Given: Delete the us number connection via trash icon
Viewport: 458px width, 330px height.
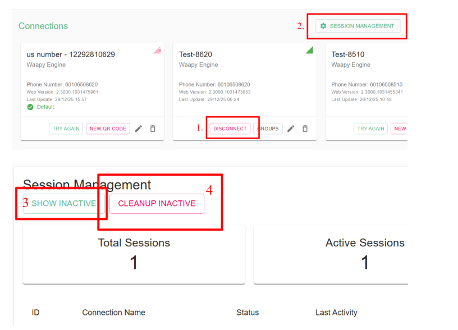Looking at the screenshot, I should (x=153, y=129).
